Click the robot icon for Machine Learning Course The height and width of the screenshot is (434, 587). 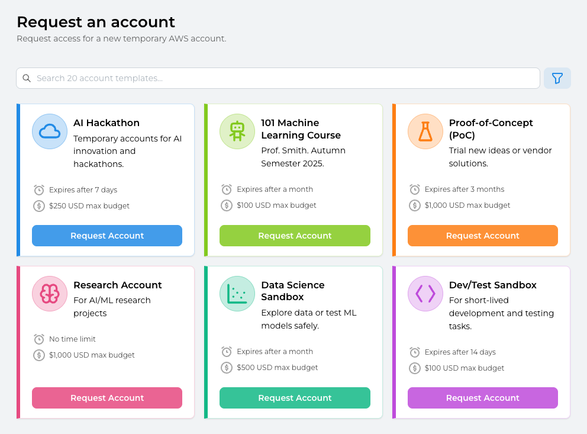237,131
